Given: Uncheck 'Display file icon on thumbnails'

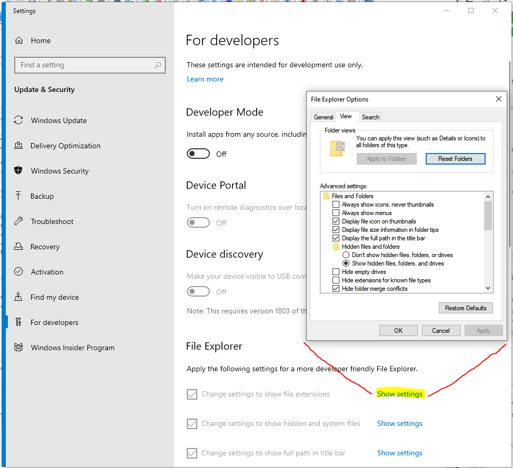Looking at the screenshot, I should coord(336,221).
